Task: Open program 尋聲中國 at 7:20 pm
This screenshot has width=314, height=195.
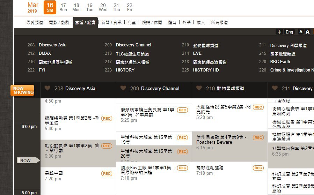Action: click(53, 173)
